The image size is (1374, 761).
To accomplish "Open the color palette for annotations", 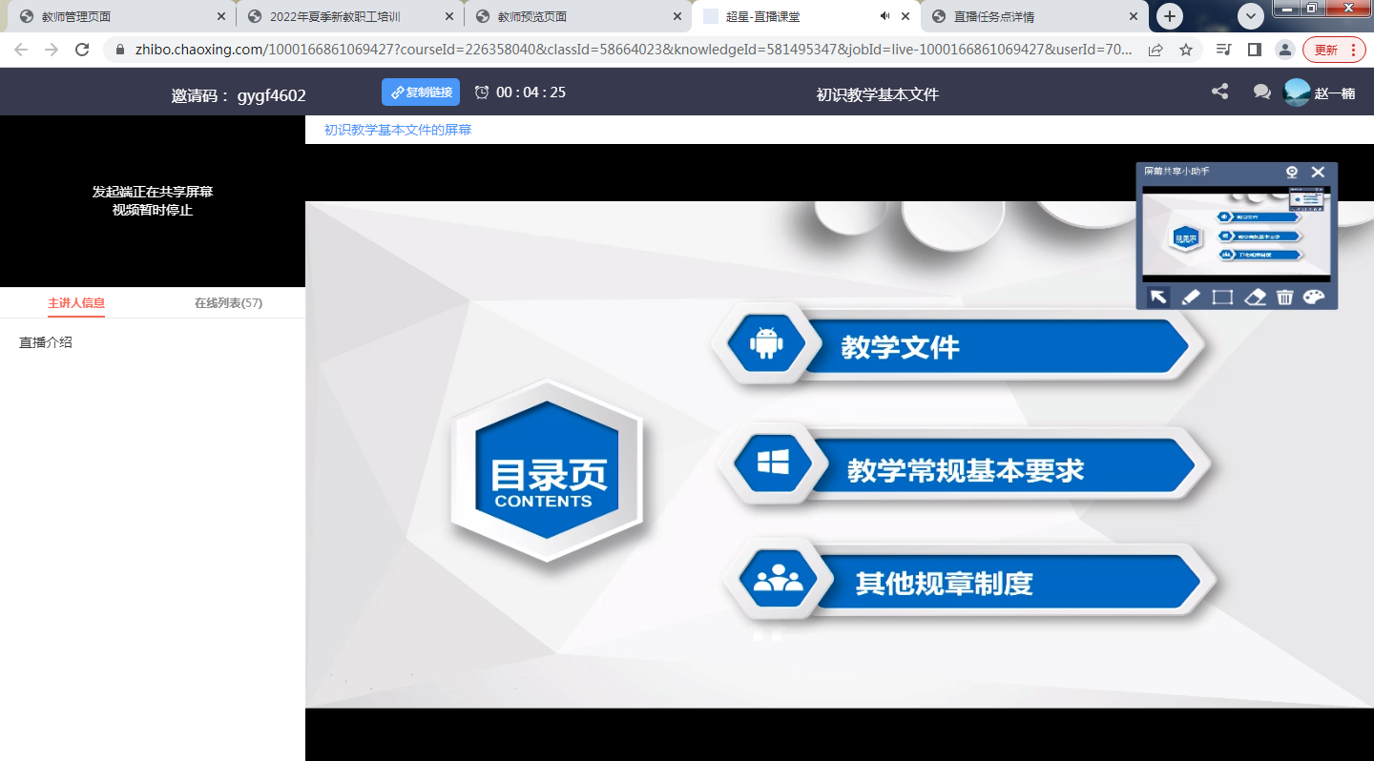I will (1314, 297).
